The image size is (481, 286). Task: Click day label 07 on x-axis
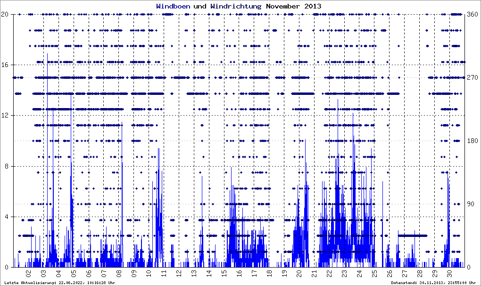104,273
